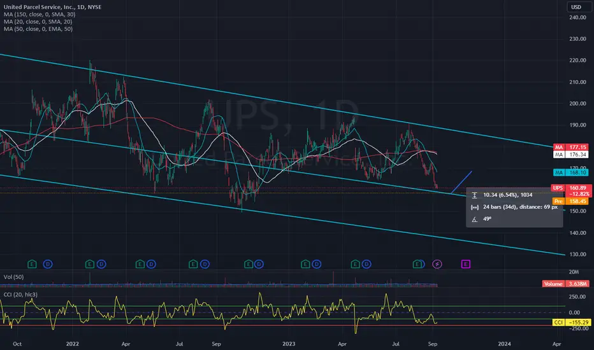Viewport: 594px width, 350px height.
Task: Click the 20M volume scale value
Action: (x=574, y=272)
